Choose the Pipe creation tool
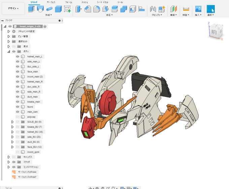Viewport: 229px width, 189px height. [x=49, y=9]
